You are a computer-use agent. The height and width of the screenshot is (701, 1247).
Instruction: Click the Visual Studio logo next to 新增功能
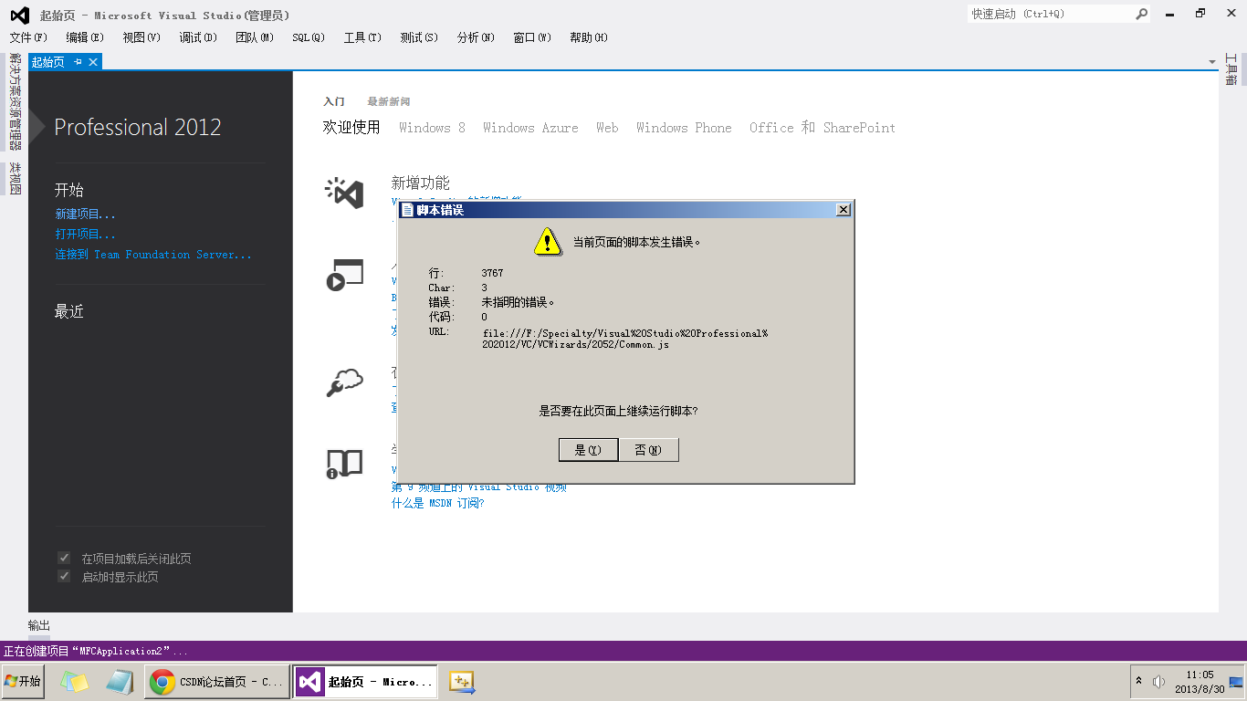[343, 193]
